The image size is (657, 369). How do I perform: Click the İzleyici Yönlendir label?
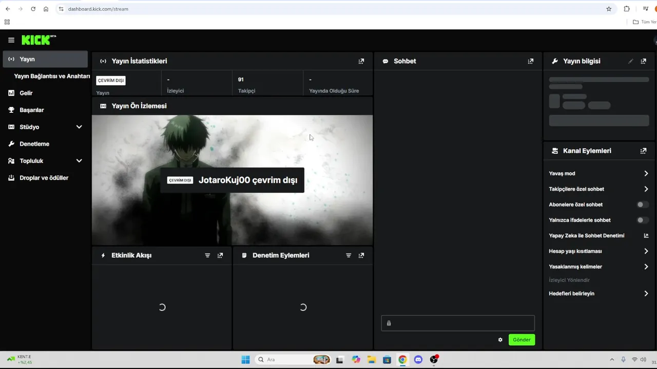pos(569,280)
